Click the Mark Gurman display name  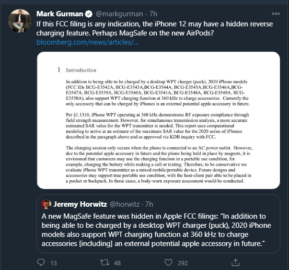60,14
